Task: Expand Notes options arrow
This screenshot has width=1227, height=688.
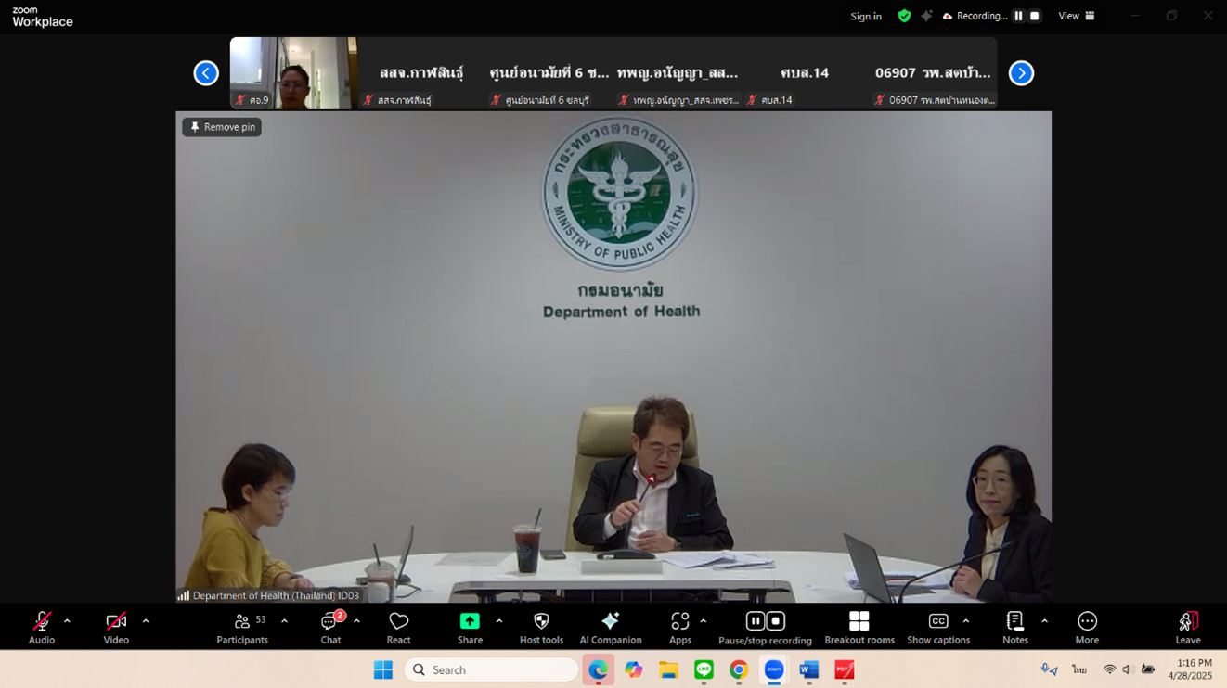Action: coord(1045,621)
